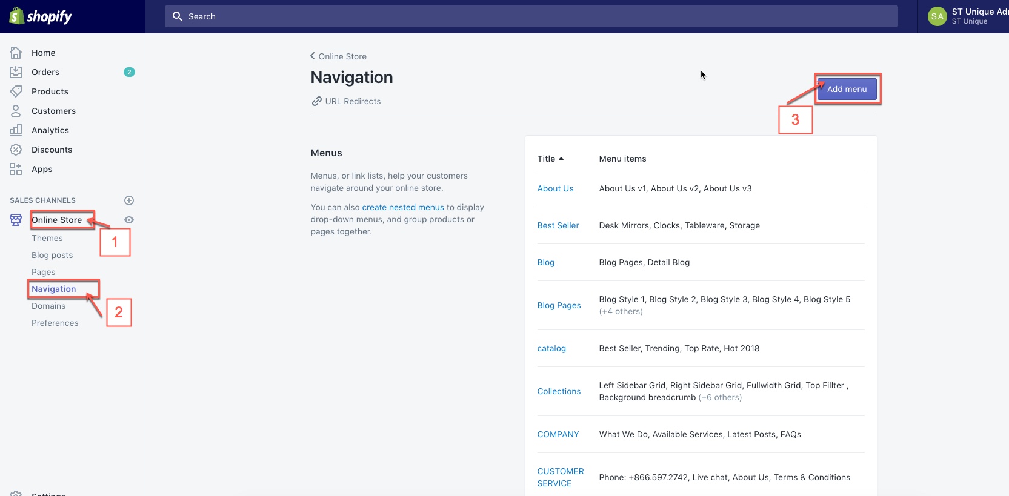View online store via eye icon
The image size is (1009, 496).
coord(129,220)
